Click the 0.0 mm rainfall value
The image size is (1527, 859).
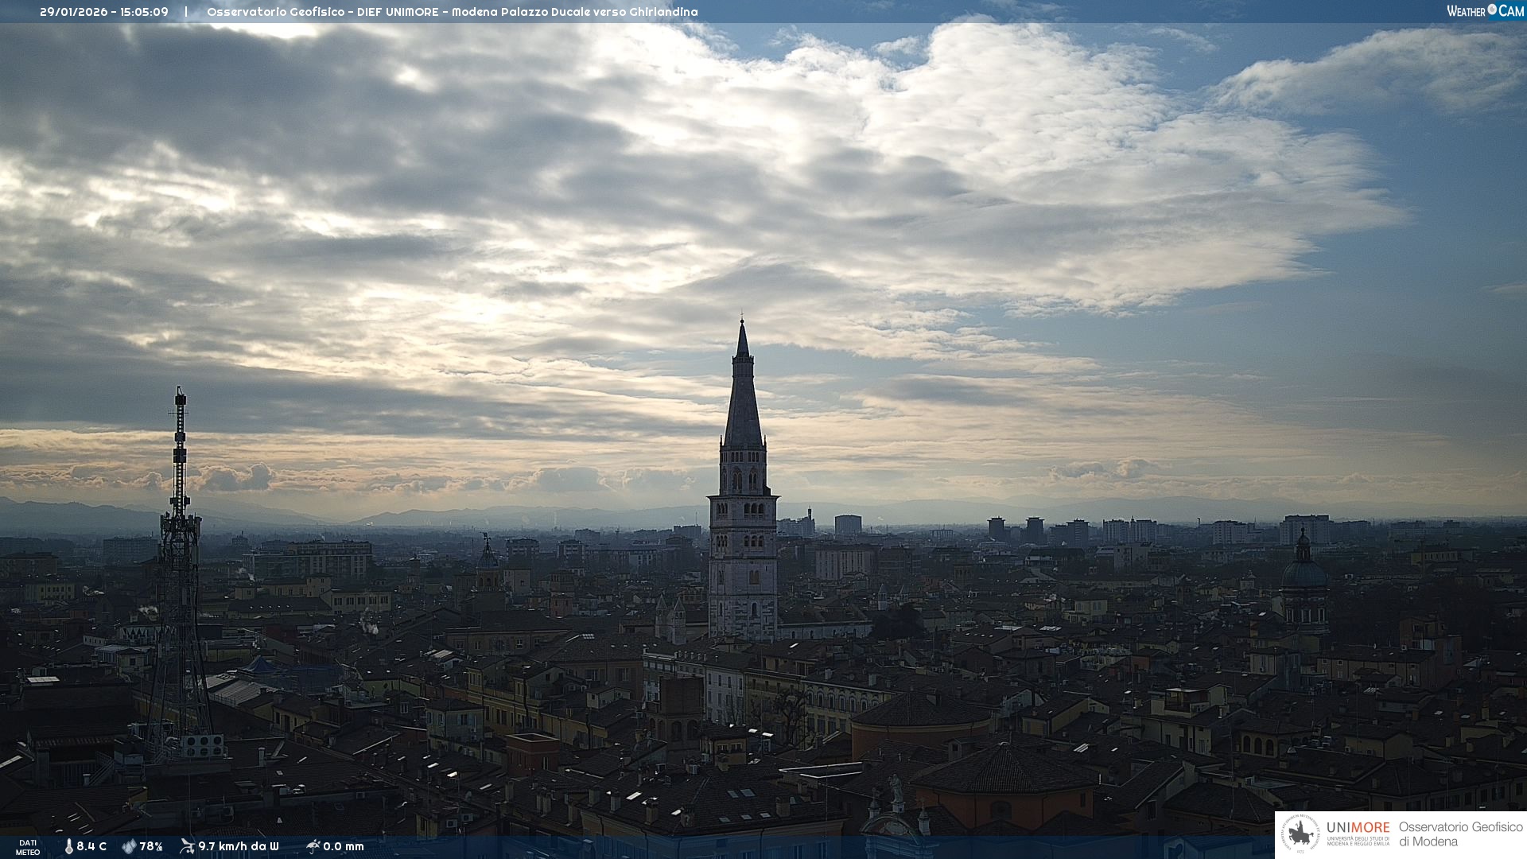coord(344,846)
